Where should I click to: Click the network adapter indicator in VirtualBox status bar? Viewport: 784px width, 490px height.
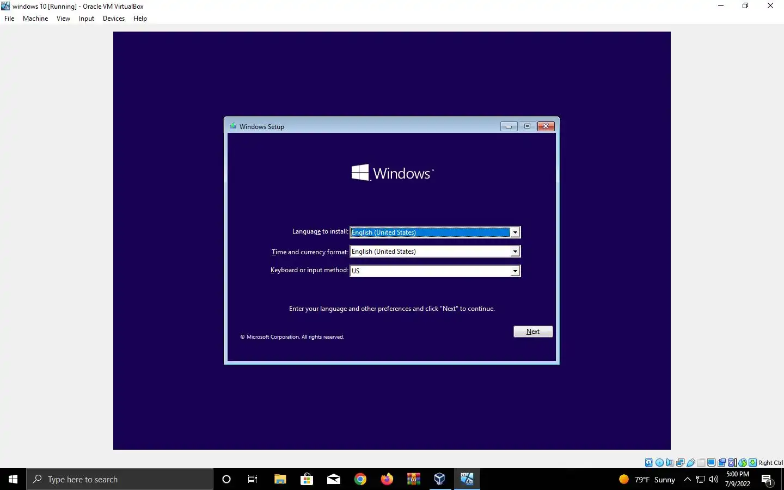pyautogui.click(x=680, y=463)
